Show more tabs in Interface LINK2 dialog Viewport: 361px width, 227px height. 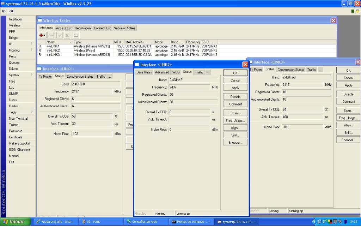coord(208,72)
